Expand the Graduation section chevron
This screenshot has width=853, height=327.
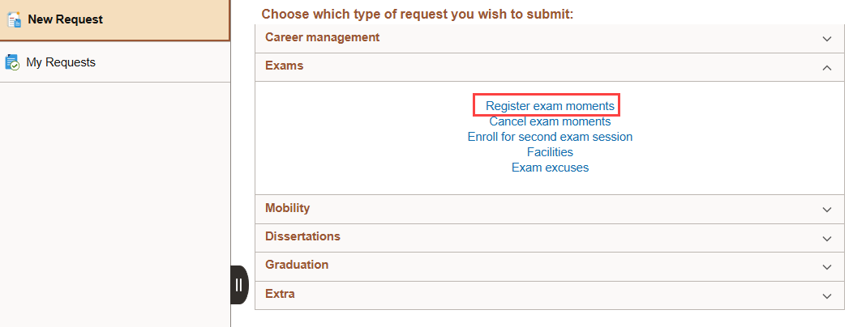pyautogui.click(x=826, y=266)
